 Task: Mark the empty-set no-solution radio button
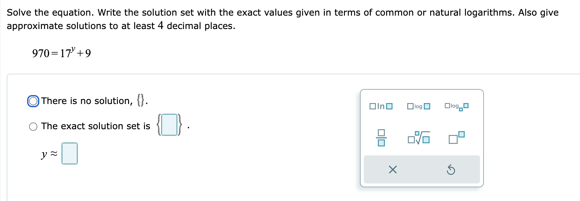click(33, 101)
